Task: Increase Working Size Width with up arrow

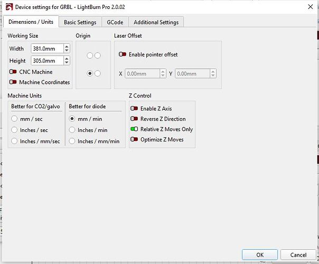Action: tap(66, 46)
